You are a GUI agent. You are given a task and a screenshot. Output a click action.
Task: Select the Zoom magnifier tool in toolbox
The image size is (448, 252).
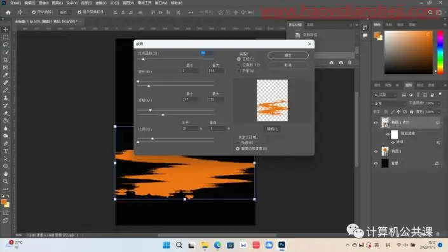click(x=6, y=181)
